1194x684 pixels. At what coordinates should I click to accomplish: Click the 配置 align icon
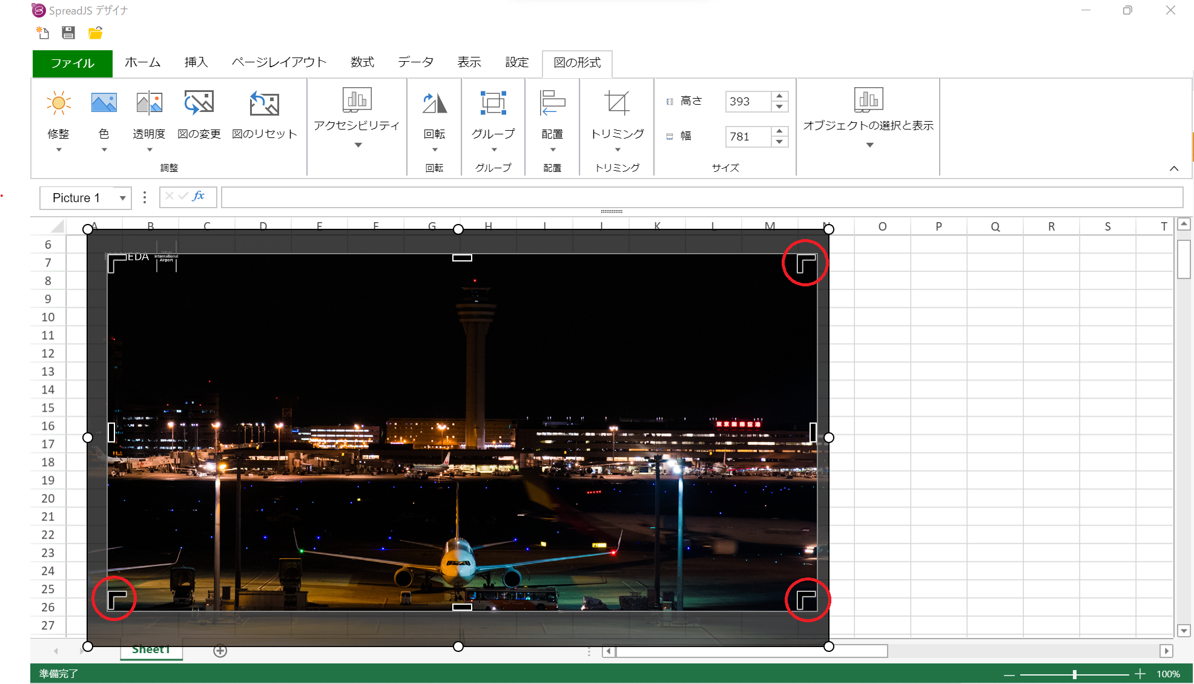[552, 104]
